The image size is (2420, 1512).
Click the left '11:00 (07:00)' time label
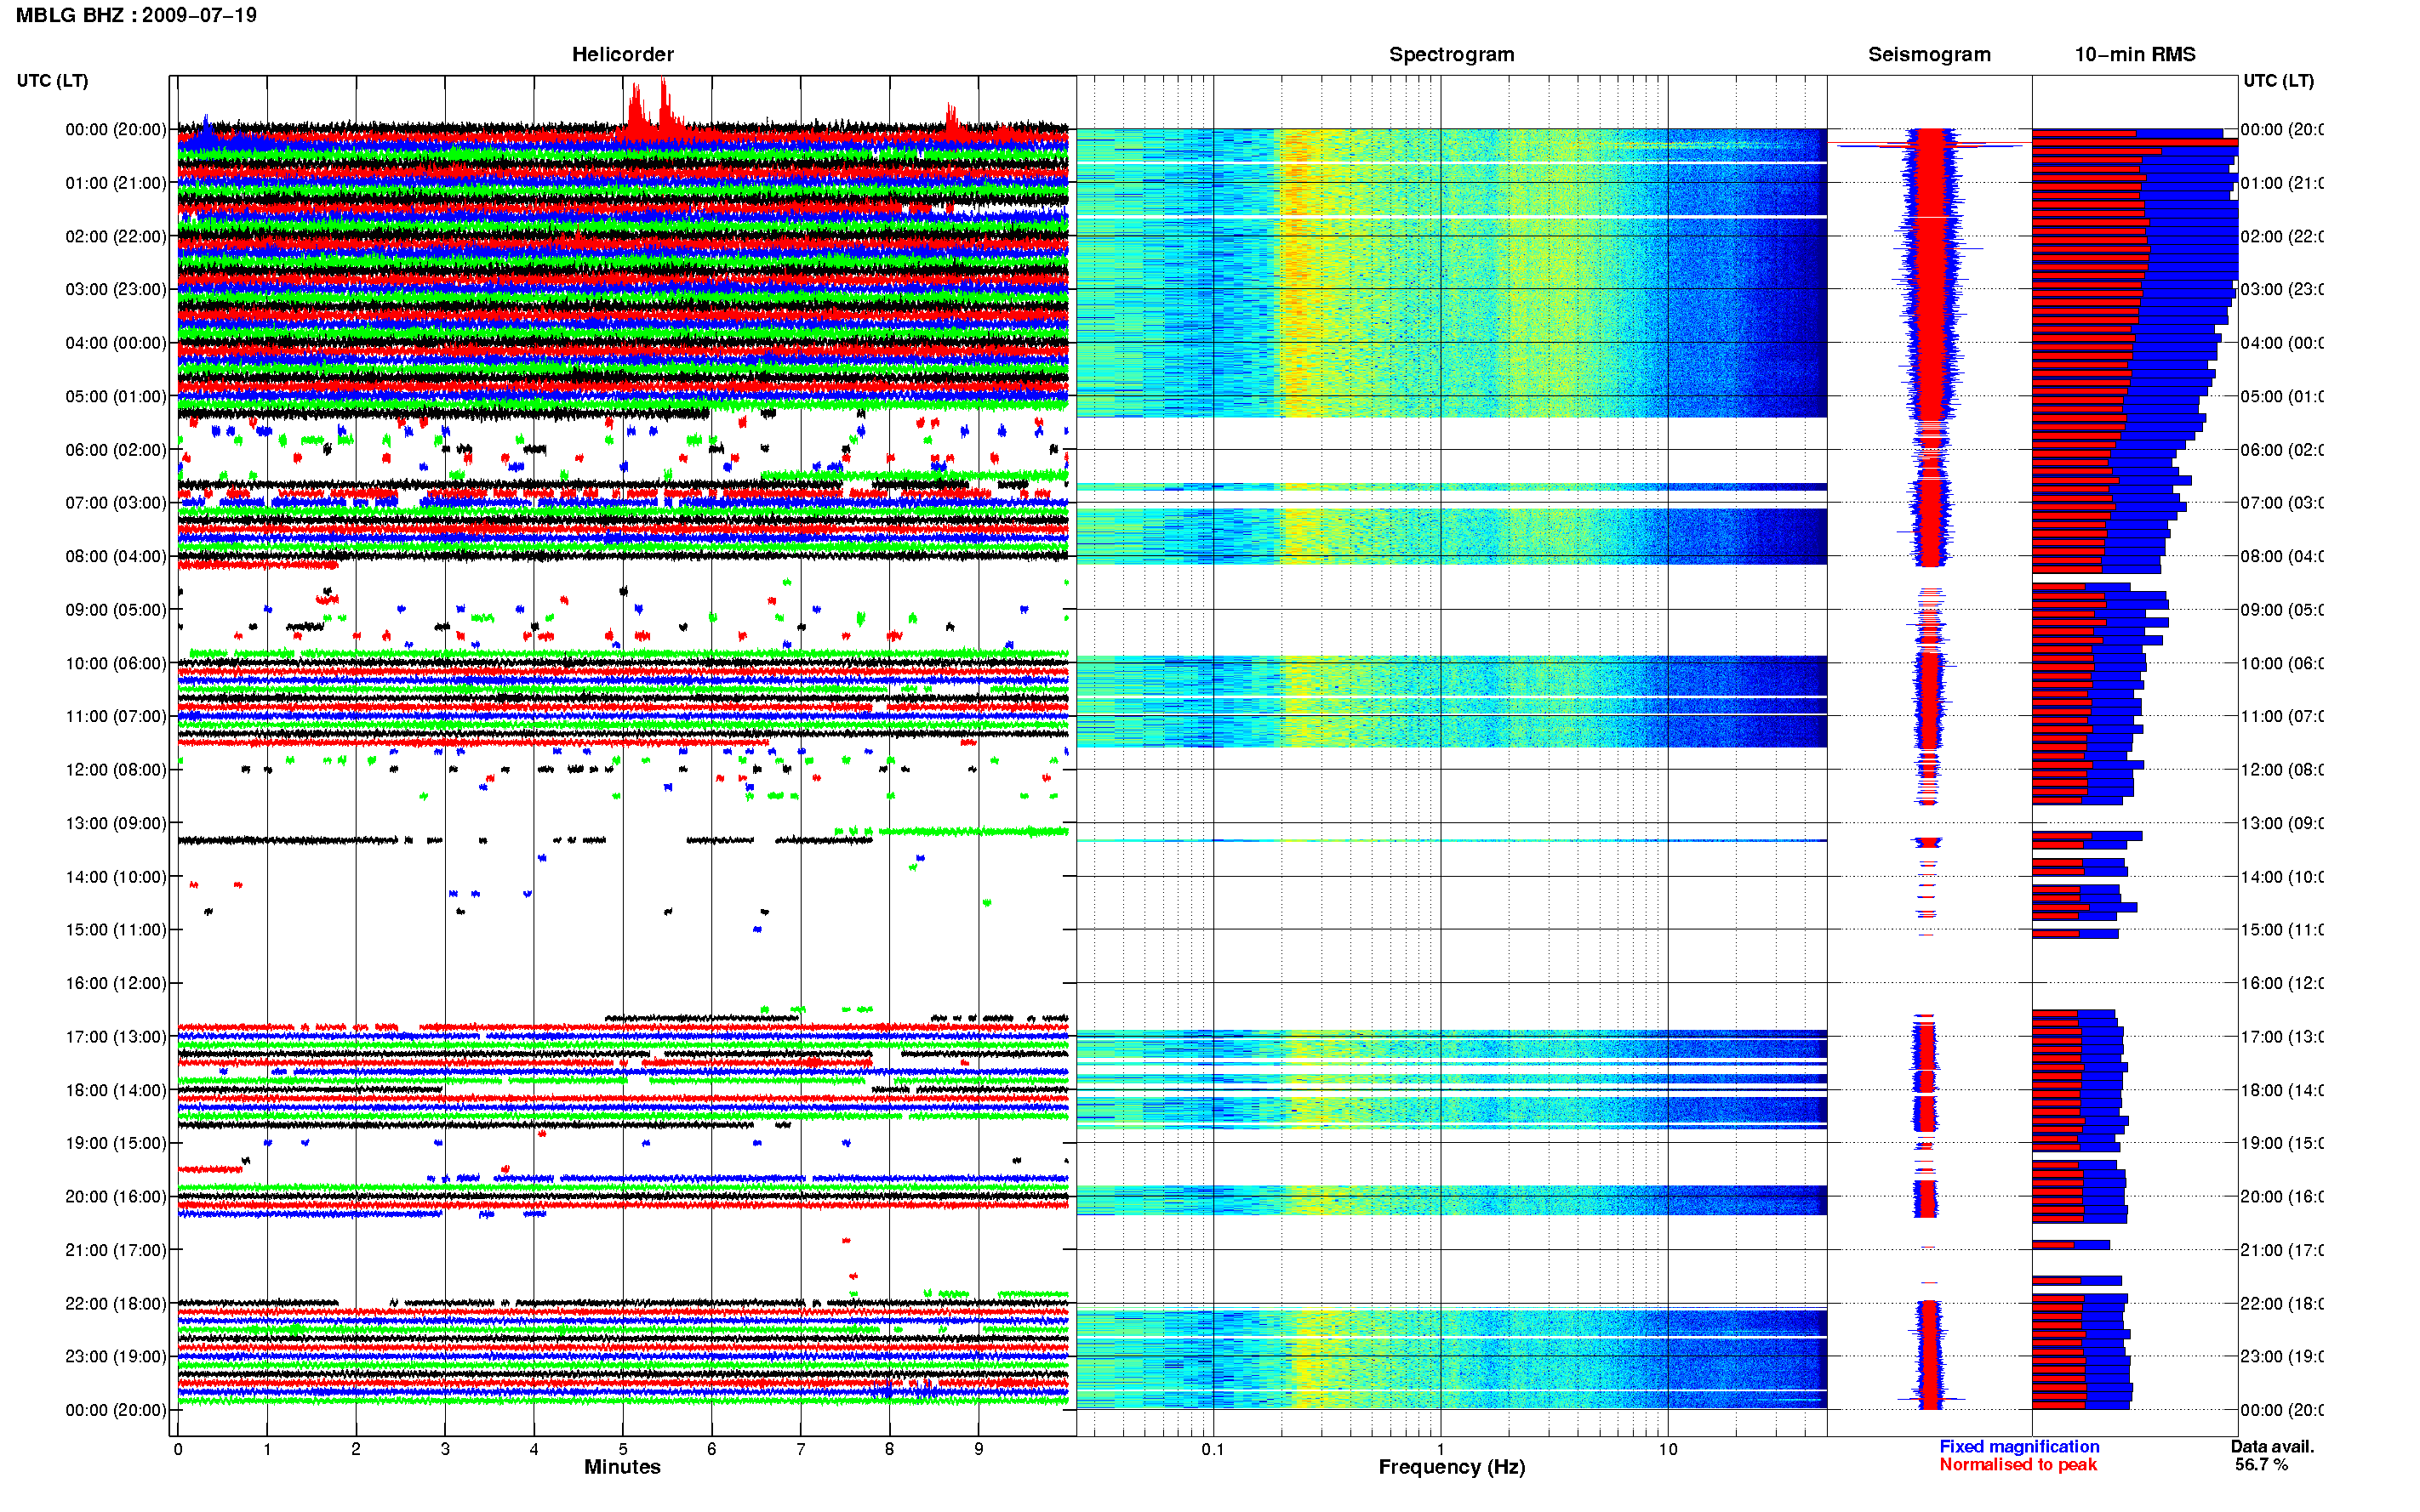tap(116, 716)
